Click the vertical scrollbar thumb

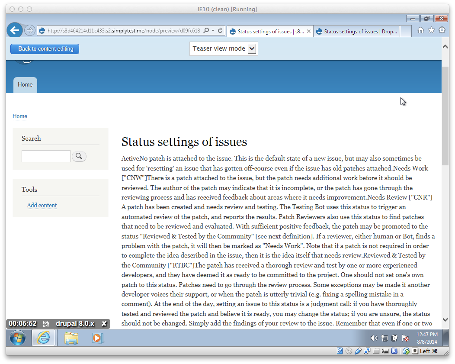tap(445, 116)
